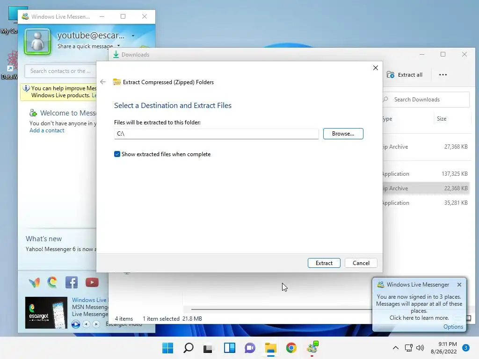The width and height of the screenshot is (479, 359).
Task: Select the 22,368 KB zip archive row
Action: pos(426,188)
